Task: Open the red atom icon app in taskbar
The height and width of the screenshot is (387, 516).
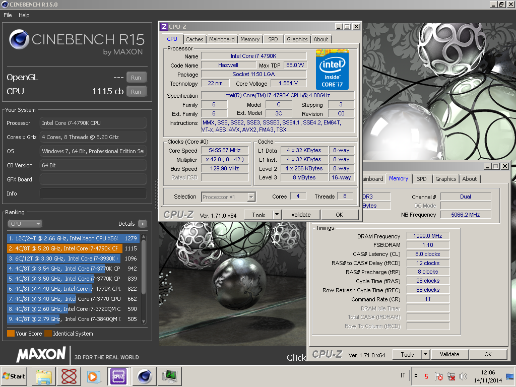Action: (69, 376)
